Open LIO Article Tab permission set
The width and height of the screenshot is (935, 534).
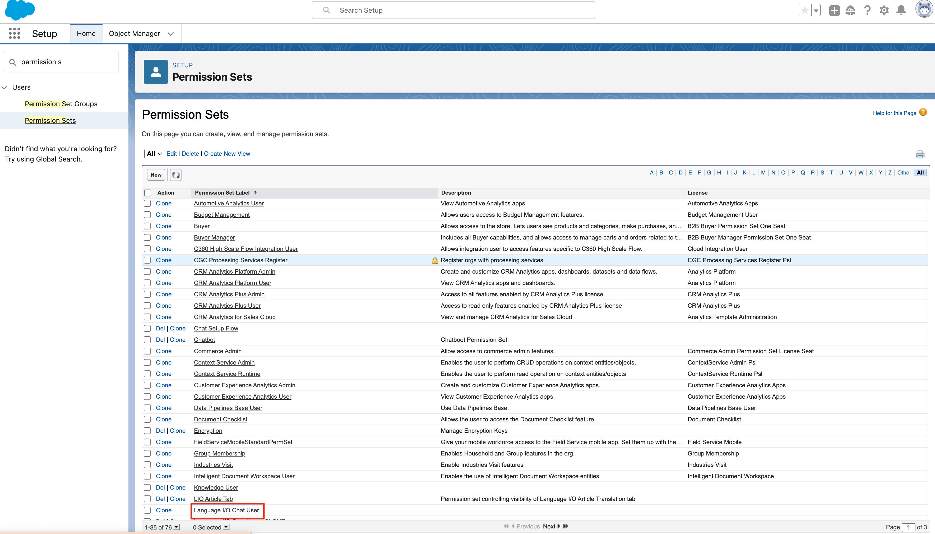[213, 499]
